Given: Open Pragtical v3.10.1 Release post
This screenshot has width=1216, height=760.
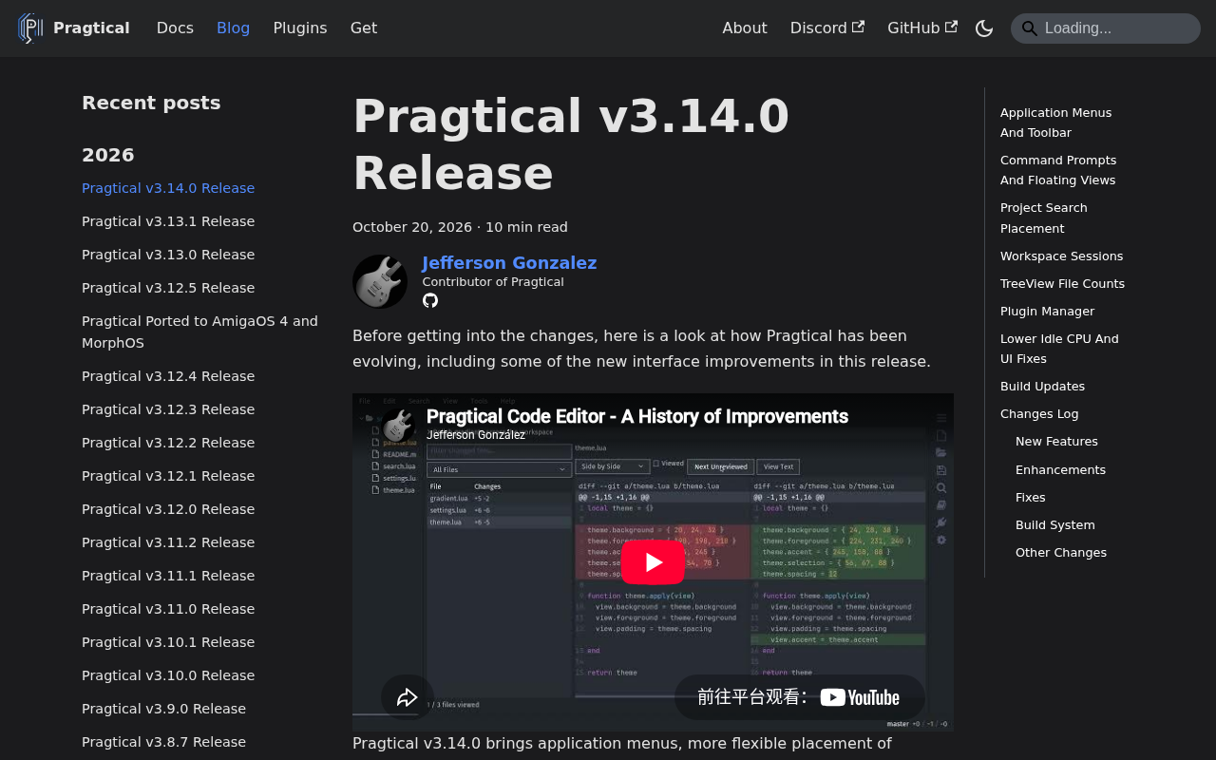Looking at the screenshot, I should pyautogui.click(x=168, y=642).
